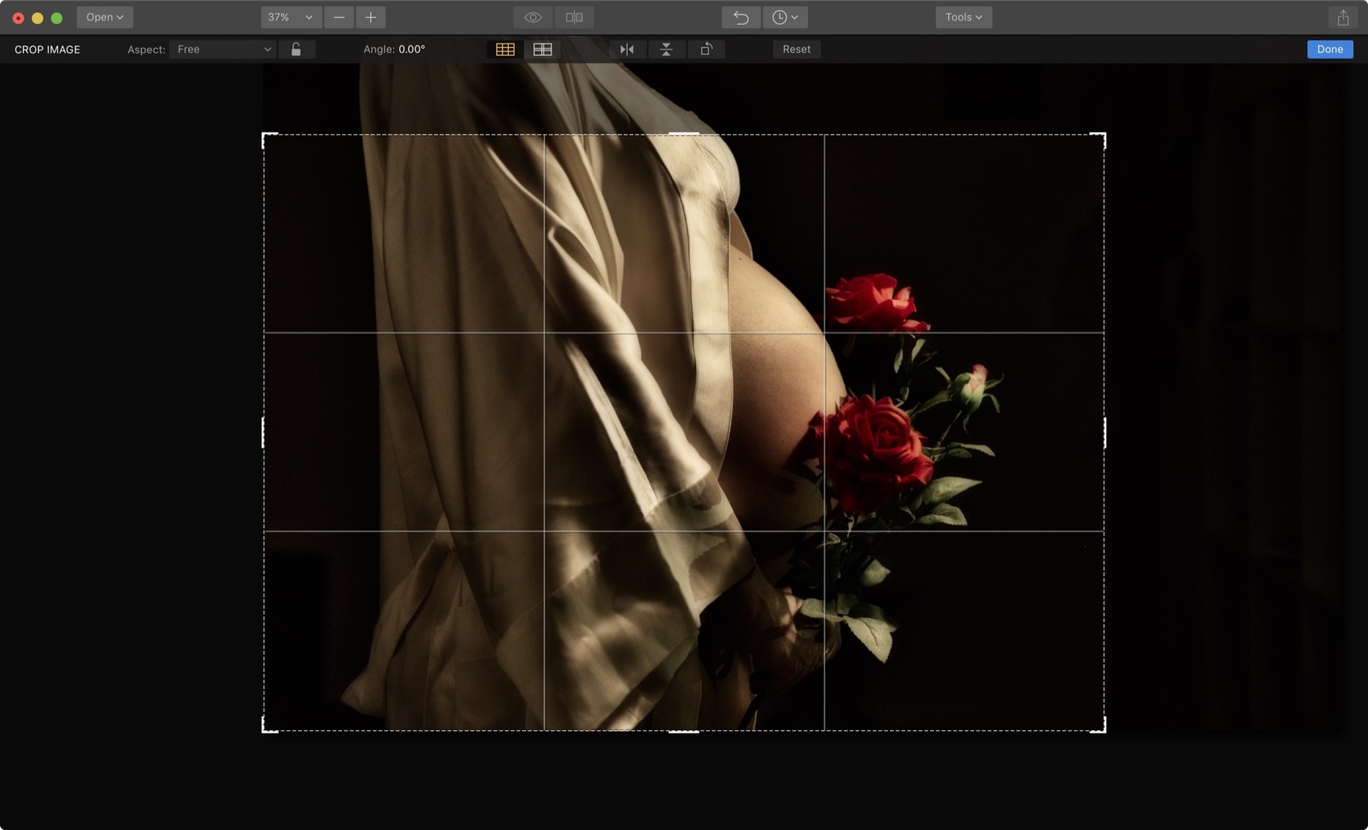Select the alternate grid overlay icon
1368x830 pixels.
[x=542, y=50]
